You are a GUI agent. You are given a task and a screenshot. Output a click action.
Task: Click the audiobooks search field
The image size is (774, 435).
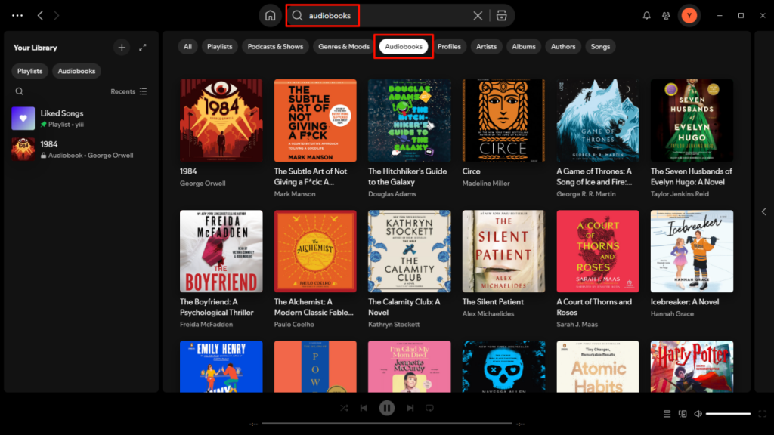(389, 16)
